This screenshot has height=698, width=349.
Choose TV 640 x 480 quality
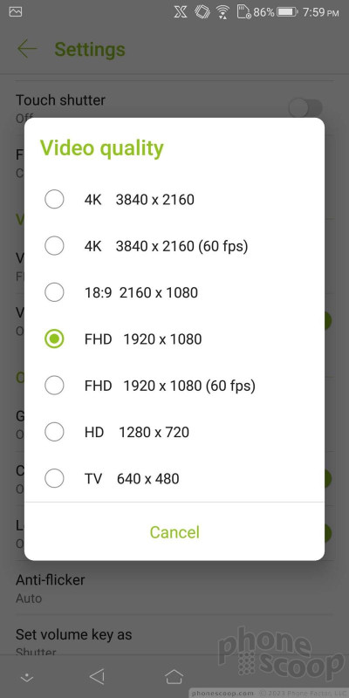(174, 478)
